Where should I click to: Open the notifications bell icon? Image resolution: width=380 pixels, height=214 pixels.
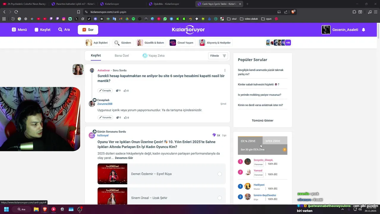pyautogui.click(x=363, y=30)
